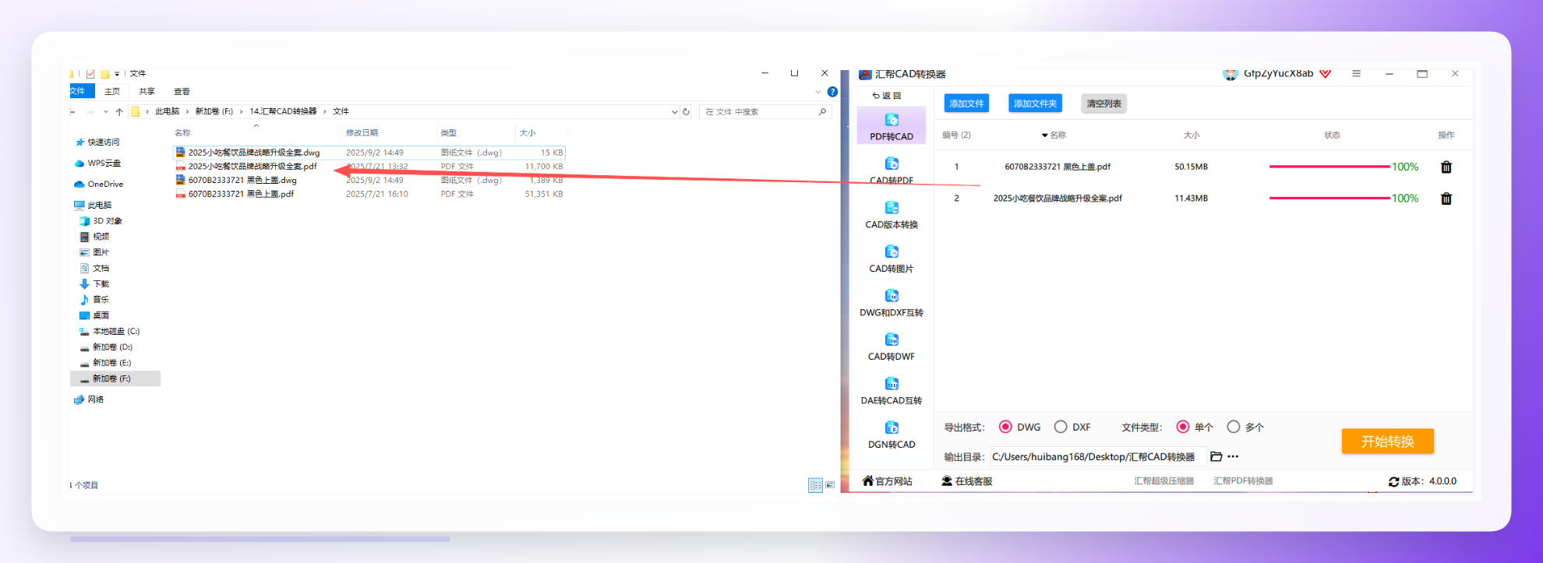Select PDF转CAD in the converter sidebar
The height and width of the screenshot is (563, 1543).
pyautogui.click(x=892, y=127)
